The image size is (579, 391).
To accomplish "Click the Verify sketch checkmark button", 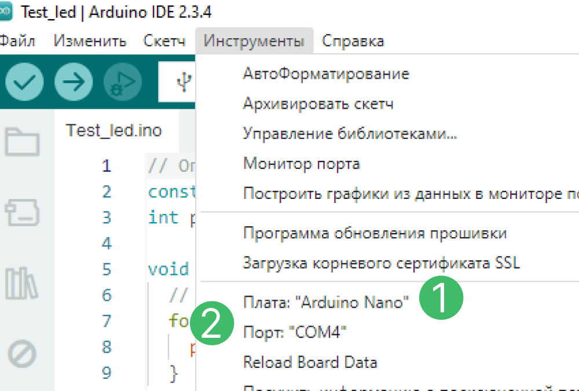I will [x=24, y=82].
